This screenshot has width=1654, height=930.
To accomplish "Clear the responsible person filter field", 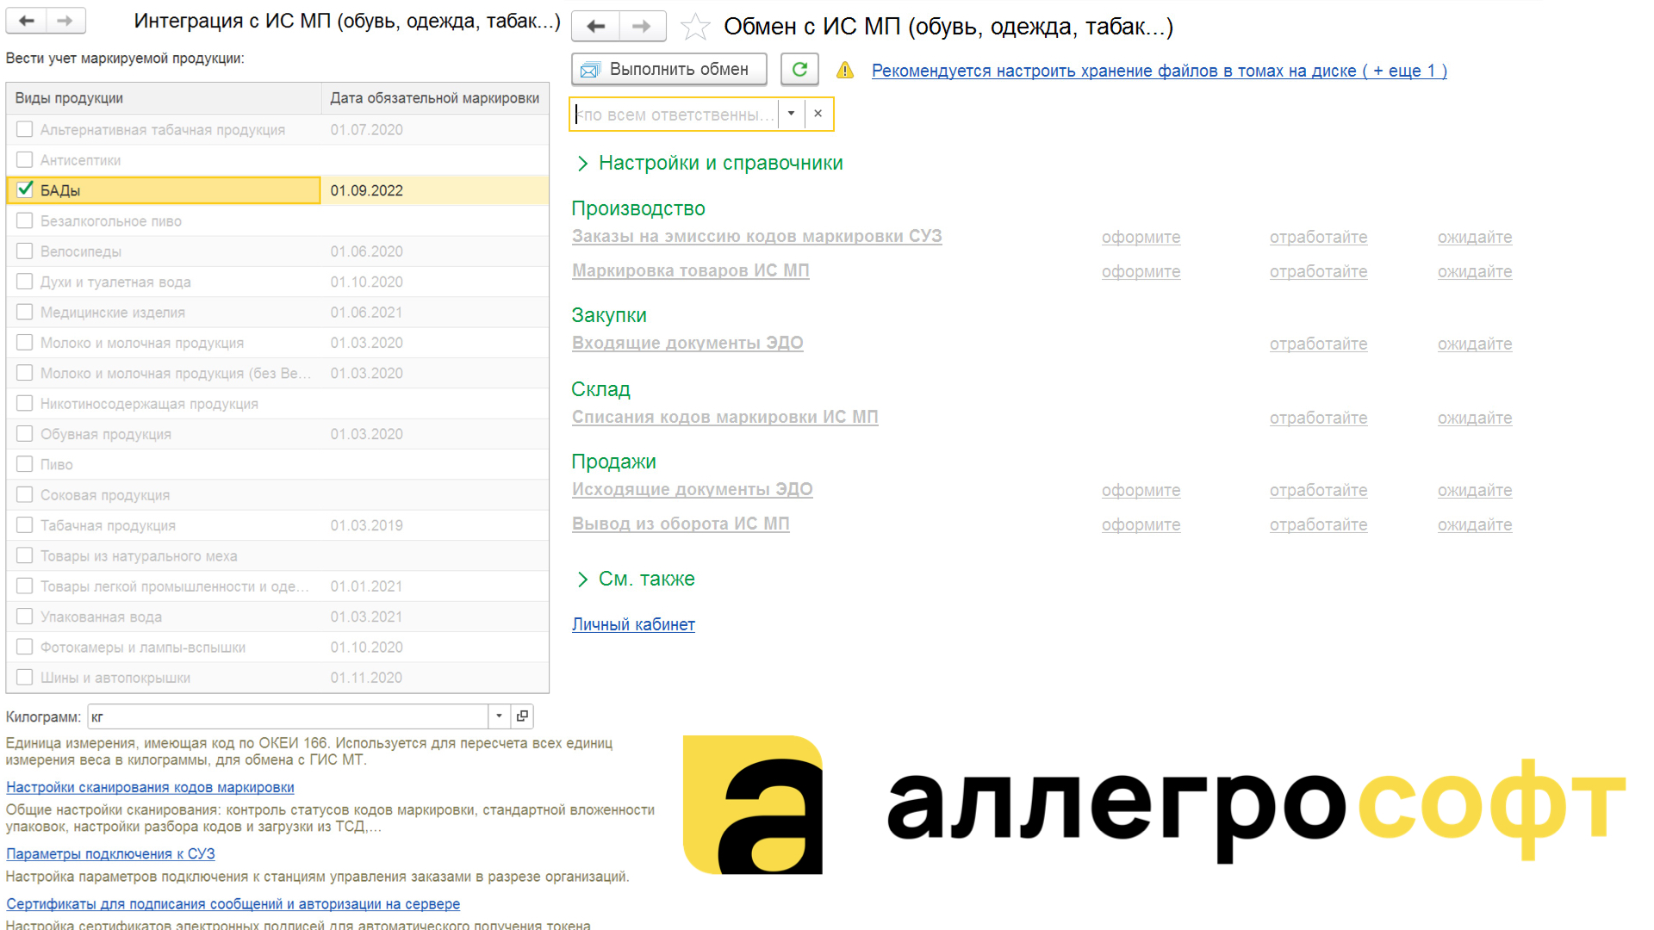I will (818, 114).
